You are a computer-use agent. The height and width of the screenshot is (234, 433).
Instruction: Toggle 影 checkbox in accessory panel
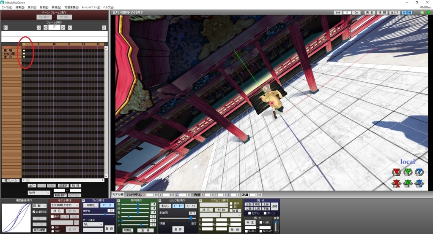(x=231, y=207)
